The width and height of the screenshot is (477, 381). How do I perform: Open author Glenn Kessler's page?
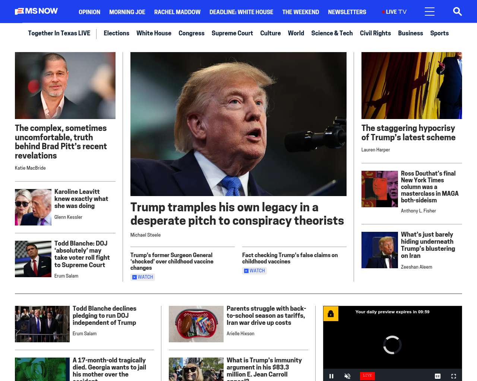click(68, 217)
